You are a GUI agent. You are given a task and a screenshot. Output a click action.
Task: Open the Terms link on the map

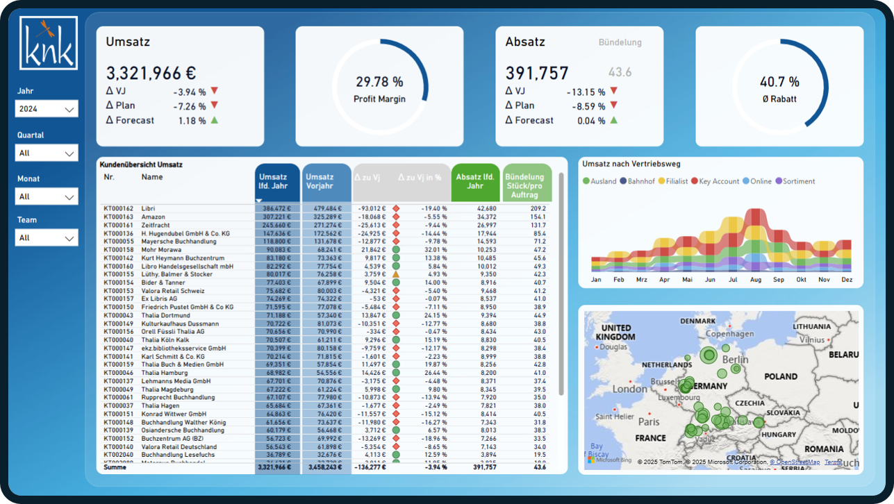point(833,462)
